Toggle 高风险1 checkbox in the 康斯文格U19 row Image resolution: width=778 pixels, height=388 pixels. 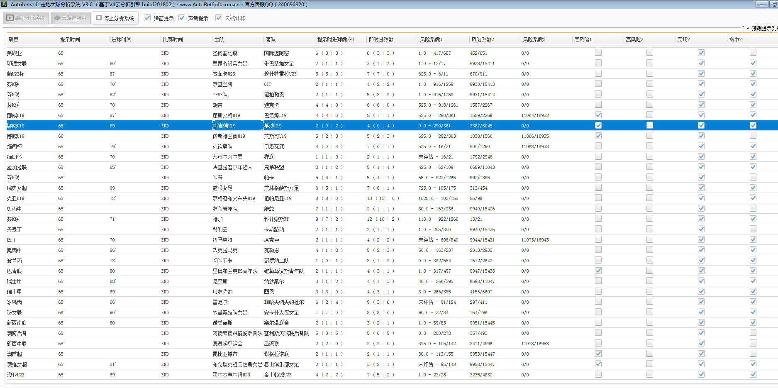coord(598,115)
